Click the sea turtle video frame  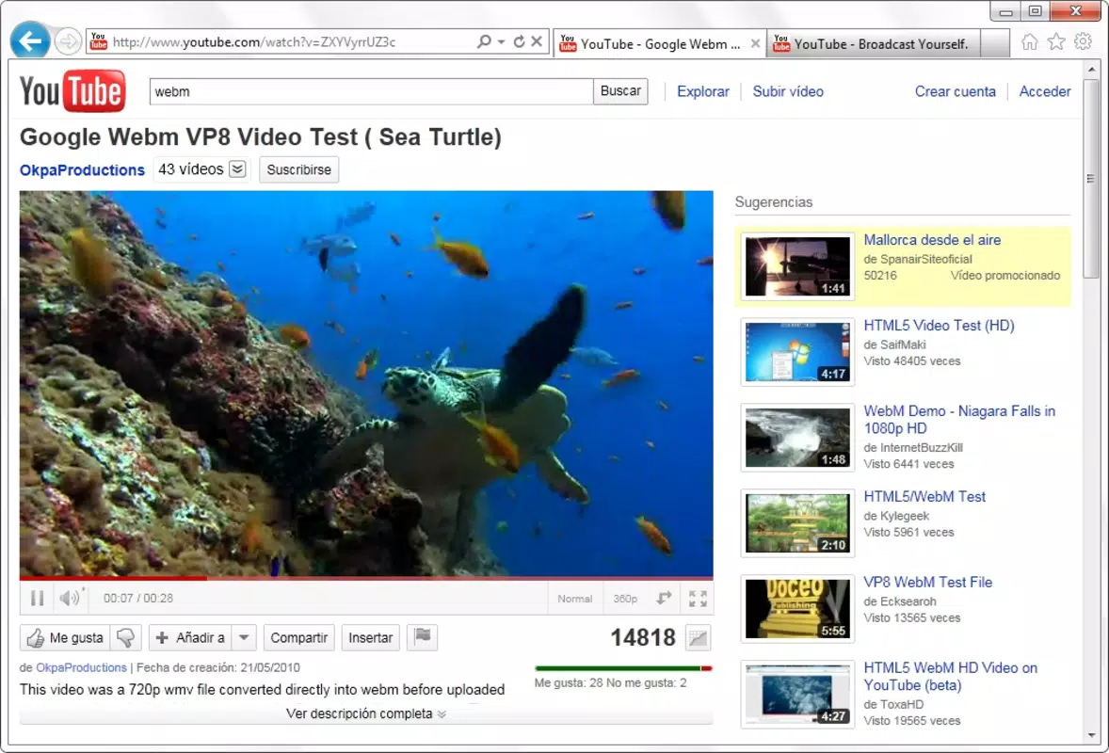[366, 383]
